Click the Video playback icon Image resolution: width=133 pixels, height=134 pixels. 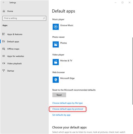(x=4, y=63)
